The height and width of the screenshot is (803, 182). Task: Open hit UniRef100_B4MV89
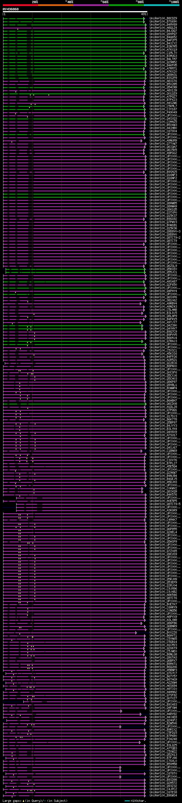coord(163,24)
